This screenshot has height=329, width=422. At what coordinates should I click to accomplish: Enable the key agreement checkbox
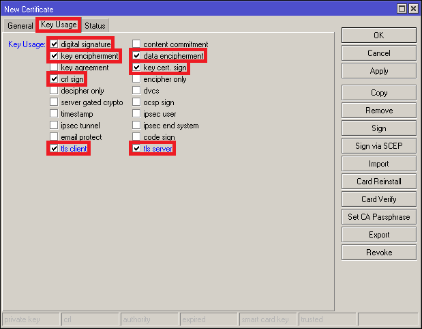55,68
